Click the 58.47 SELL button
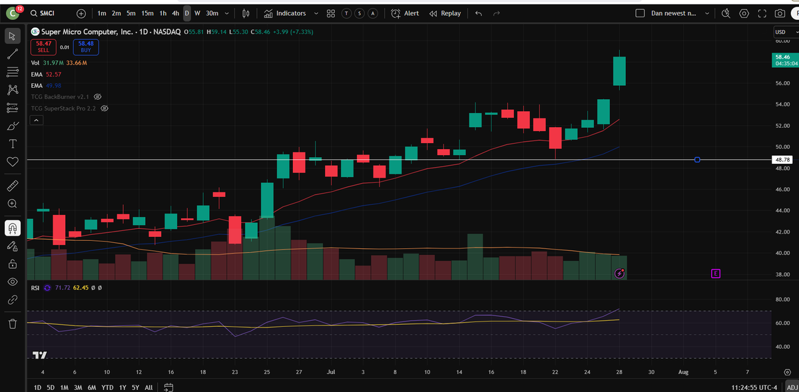This screenshot has height=392, width=799. point(43,47)
